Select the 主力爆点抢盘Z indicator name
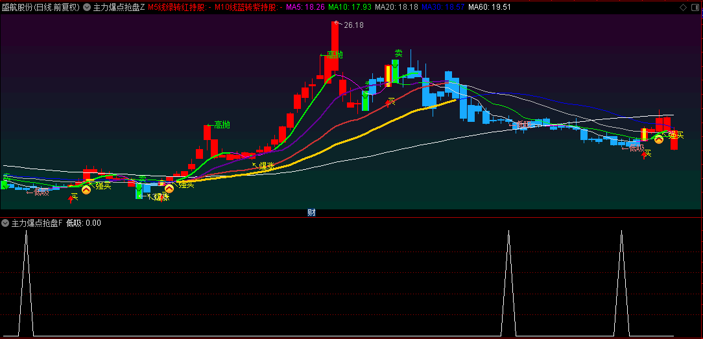This screenshot has width=703, height=339. 119,7
